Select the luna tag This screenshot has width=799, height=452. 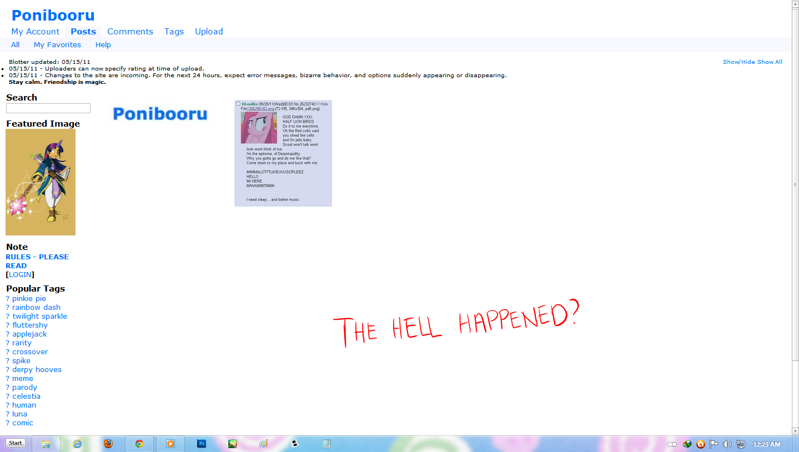tap(20, 414)
